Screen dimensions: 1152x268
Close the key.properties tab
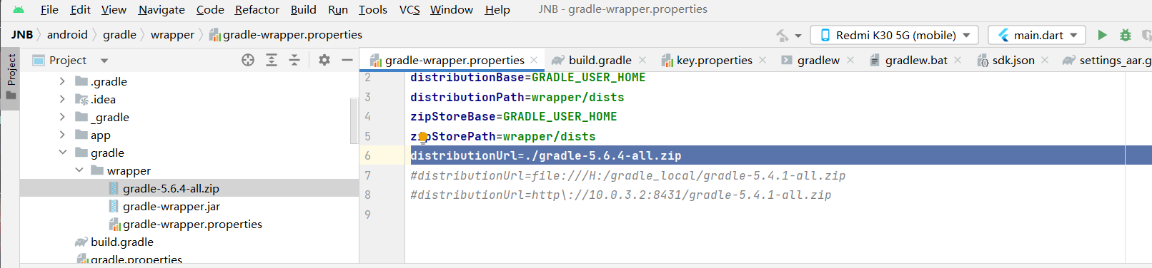click(x=763, y=60)
